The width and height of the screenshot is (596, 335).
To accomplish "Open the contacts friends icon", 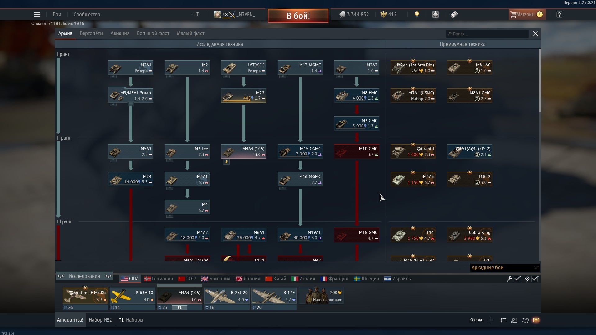I will click(x=514, y=320).
